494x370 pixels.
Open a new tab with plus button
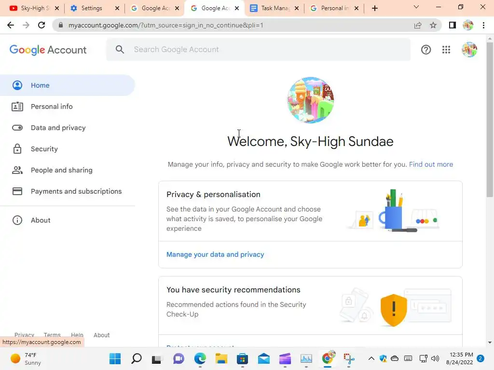(374, 8)
